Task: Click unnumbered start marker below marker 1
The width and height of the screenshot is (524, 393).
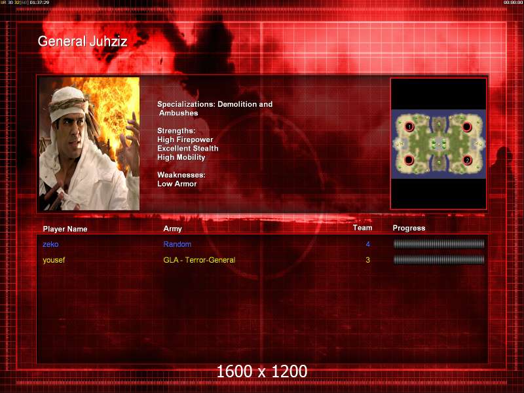Action: pyautogui.click(x=409, y=160)
